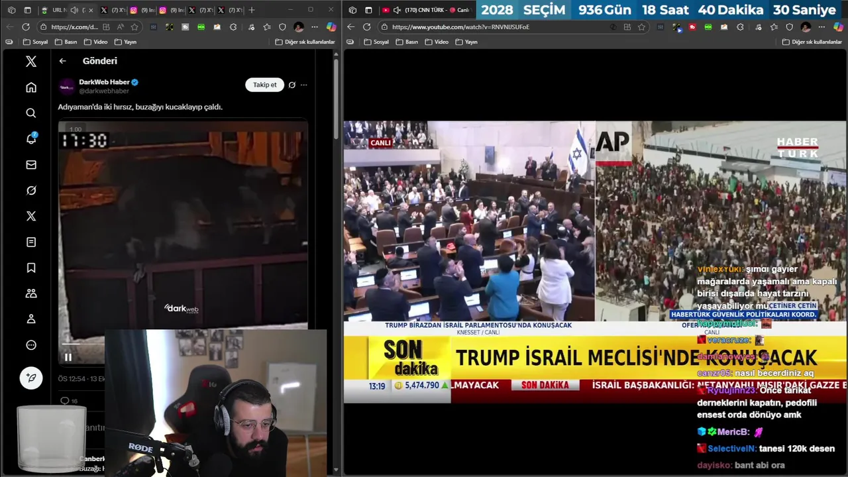
Task: Open the post's three-dot more menu
Action: (x=303, y=85)
